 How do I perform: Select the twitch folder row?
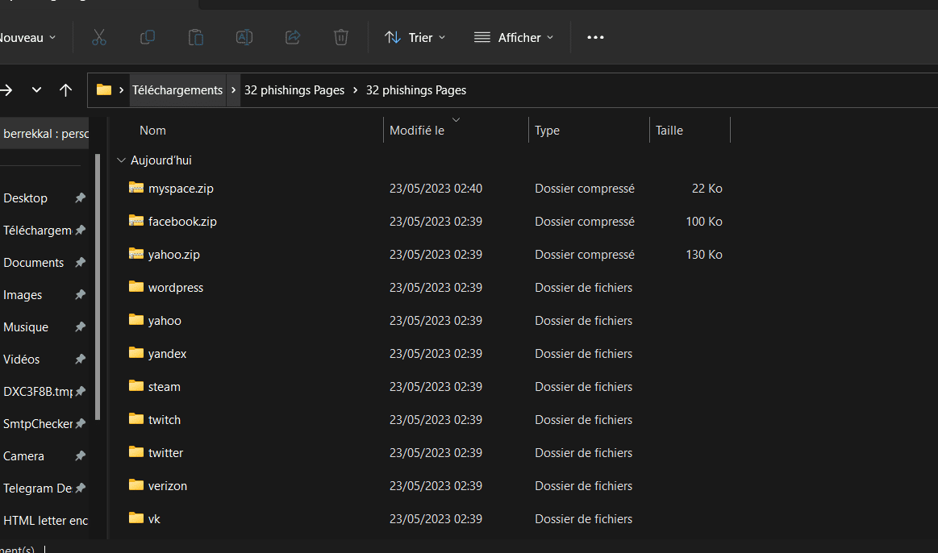pos(165,420)
